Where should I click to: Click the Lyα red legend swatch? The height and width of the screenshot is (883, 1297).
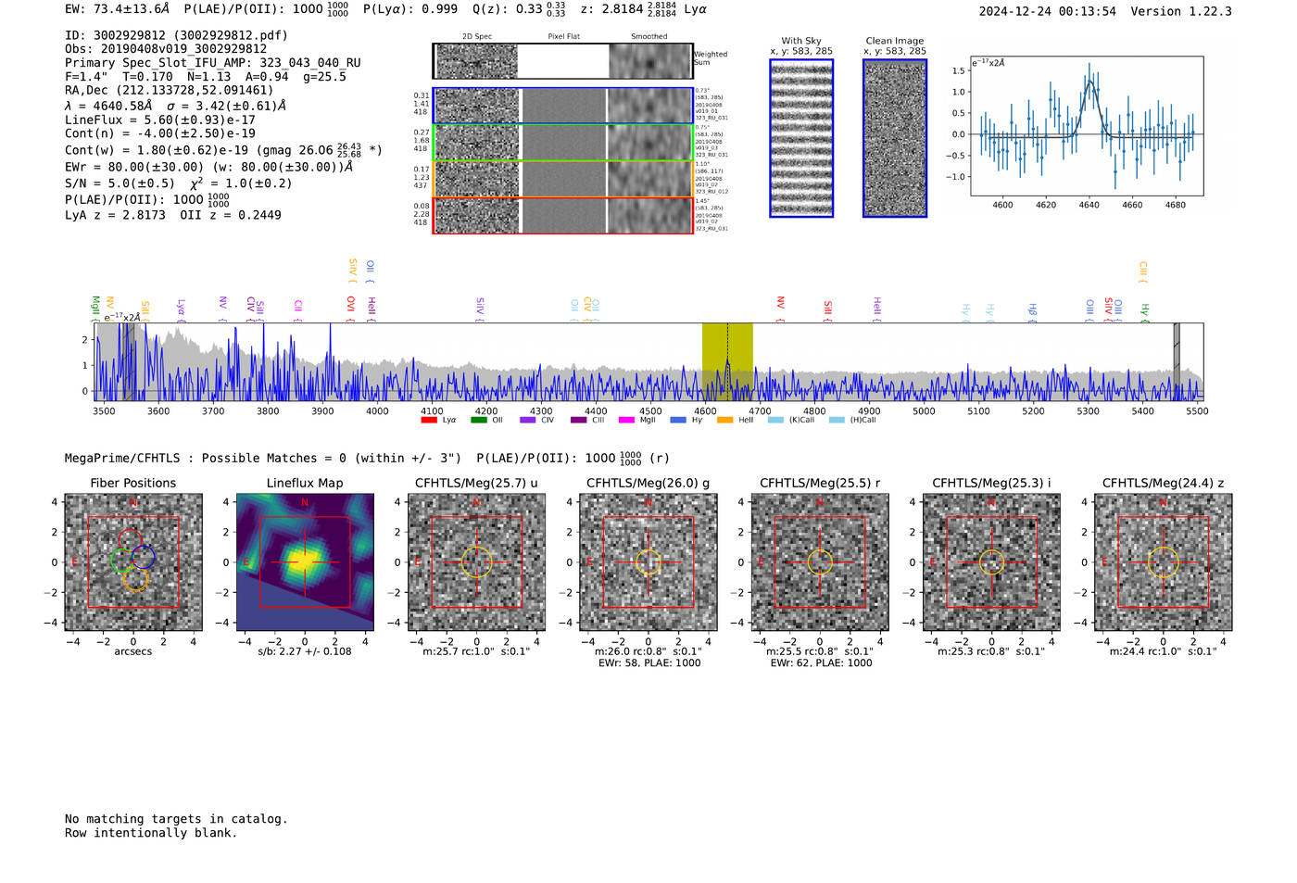pos(429,420)
